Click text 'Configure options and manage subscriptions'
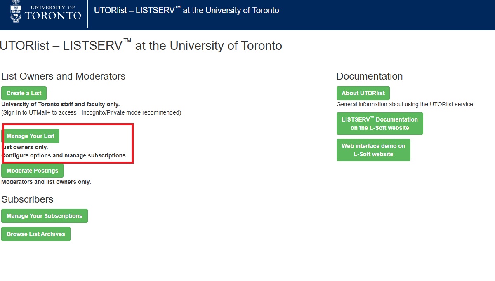 (64, 156)
